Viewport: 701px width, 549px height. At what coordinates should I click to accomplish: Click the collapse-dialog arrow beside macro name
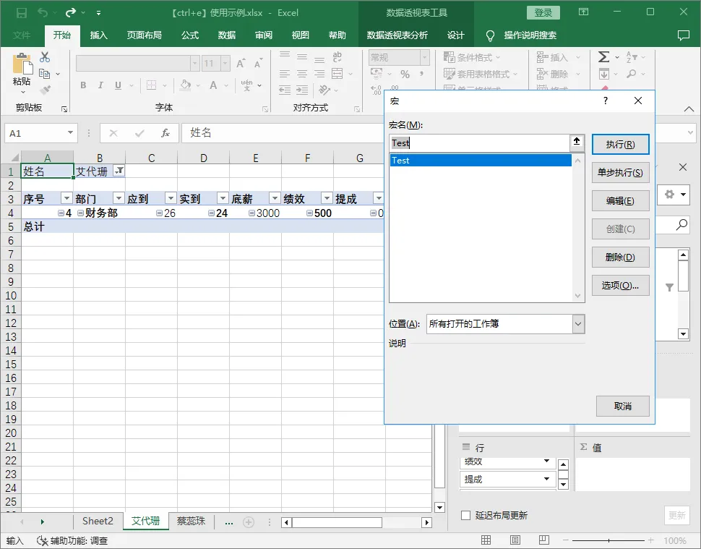pyautogui.click(x=577, y=142)
